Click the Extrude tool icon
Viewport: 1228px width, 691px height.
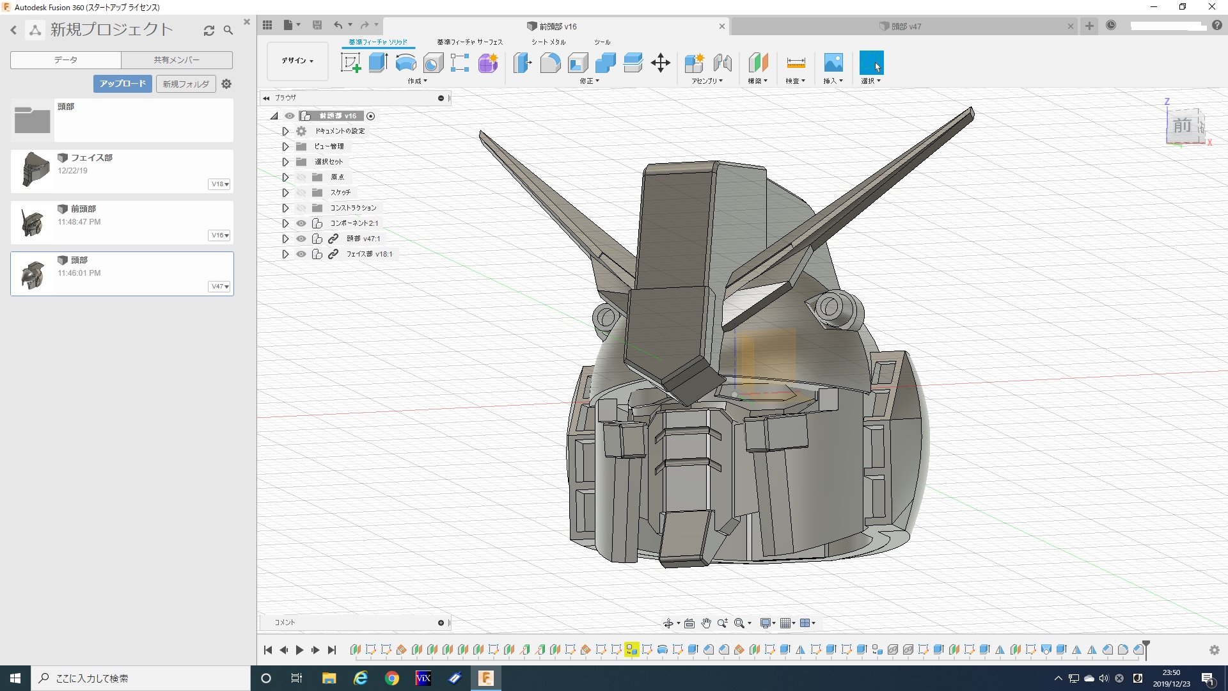(378, 63)
